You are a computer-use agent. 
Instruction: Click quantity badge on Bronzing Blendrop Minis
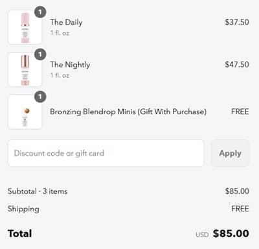(x=40, y=97)
